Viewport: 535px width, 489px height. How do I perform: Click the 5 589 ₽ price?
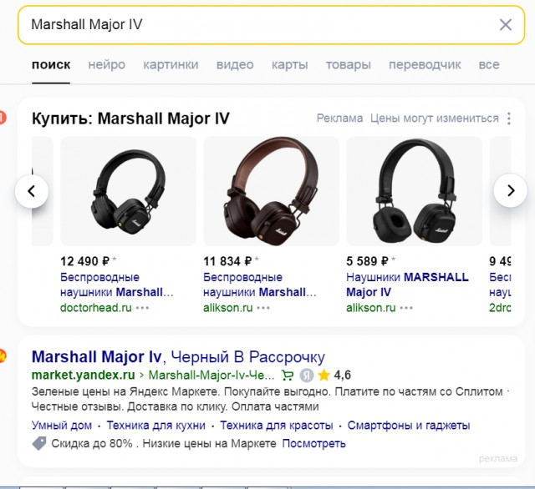tap(368, 261)
